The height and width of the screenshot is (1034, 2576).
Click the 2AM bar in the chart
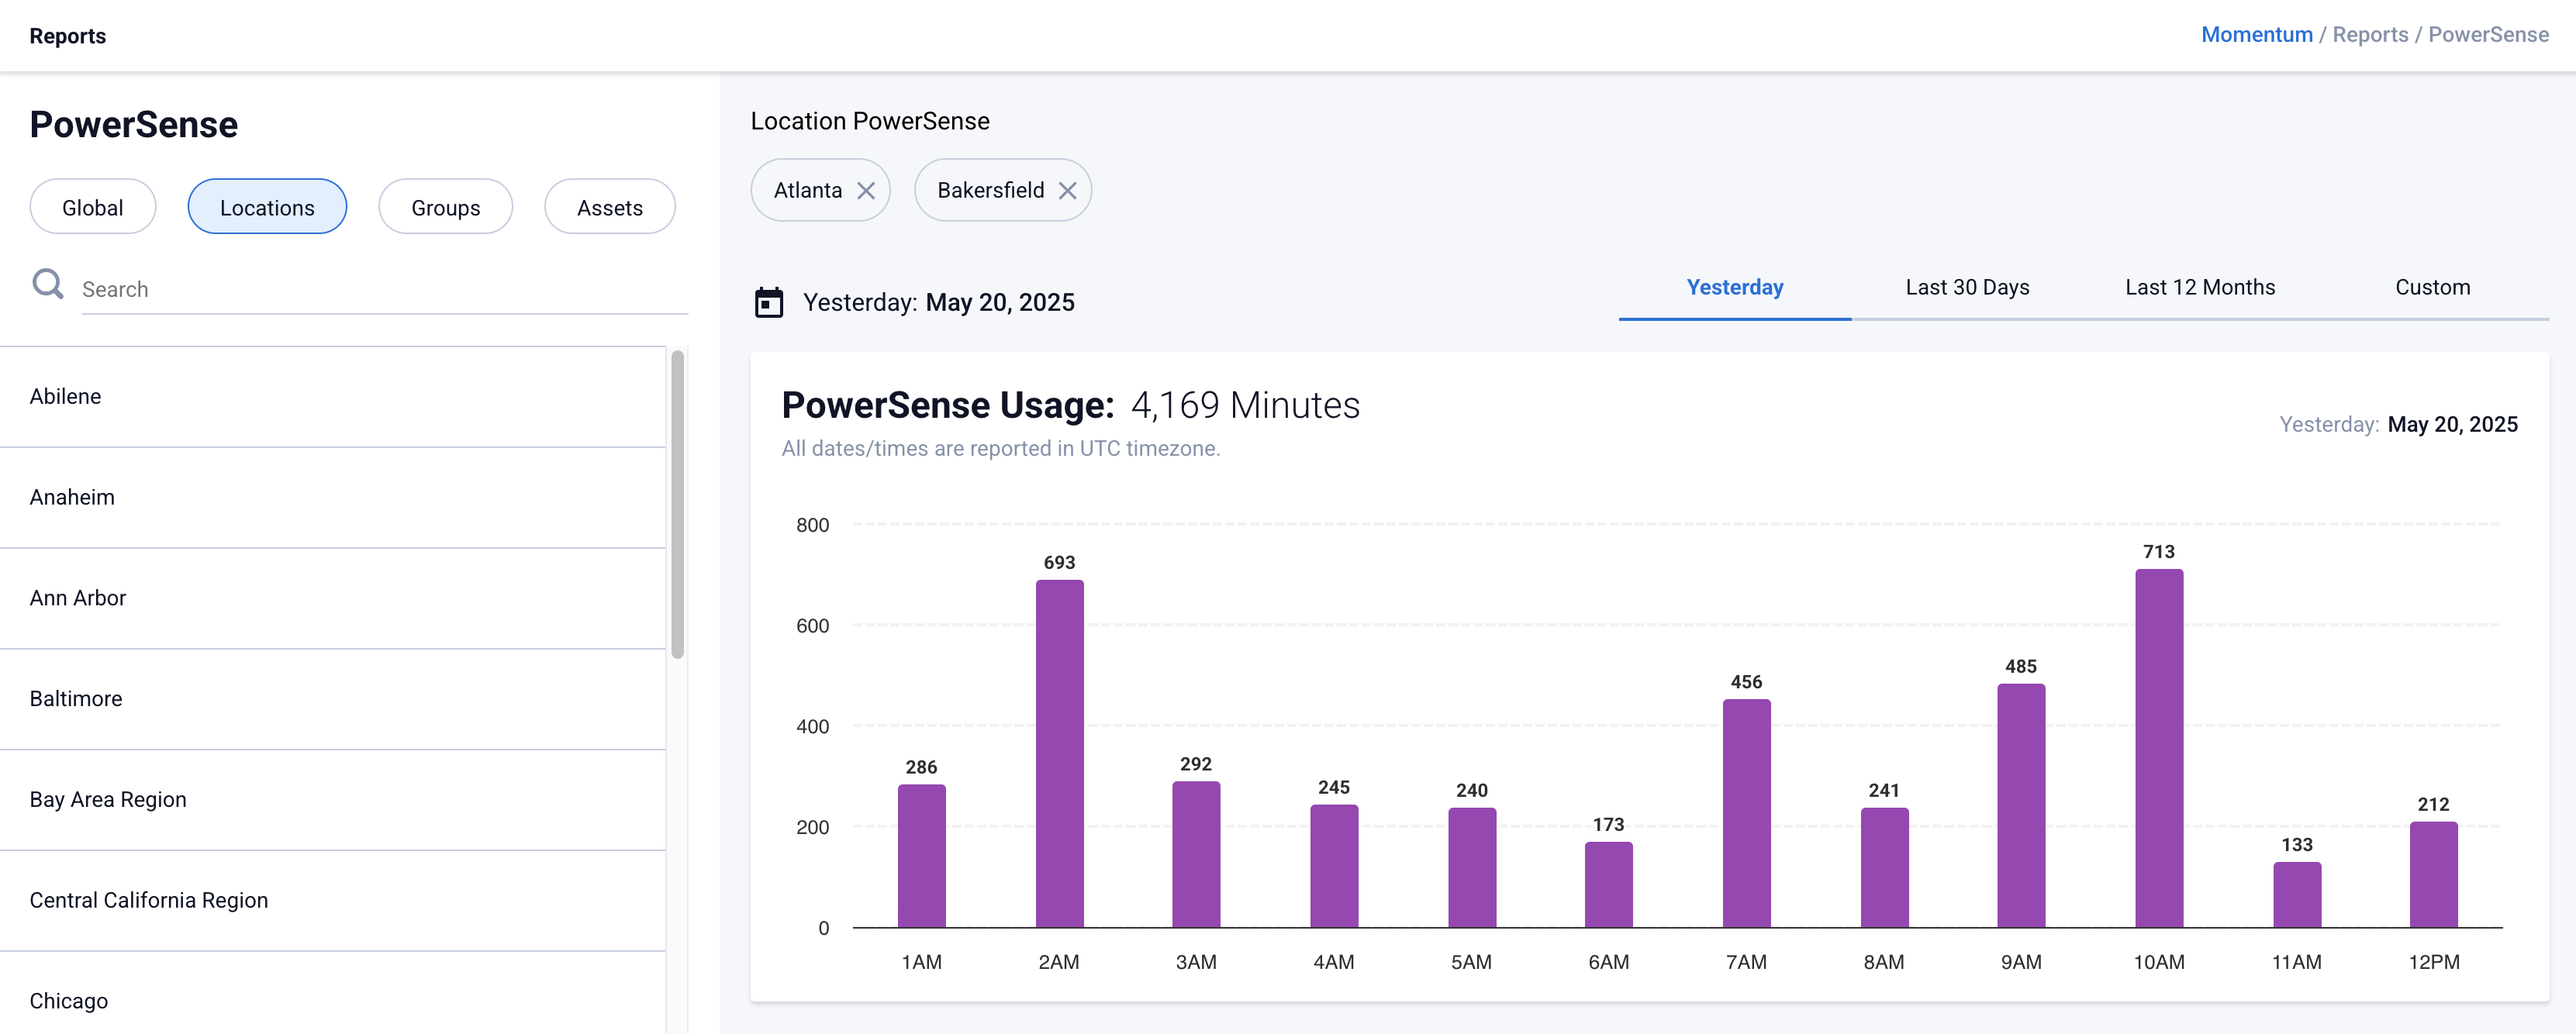pyautogui.click(x=1059, y=755)
